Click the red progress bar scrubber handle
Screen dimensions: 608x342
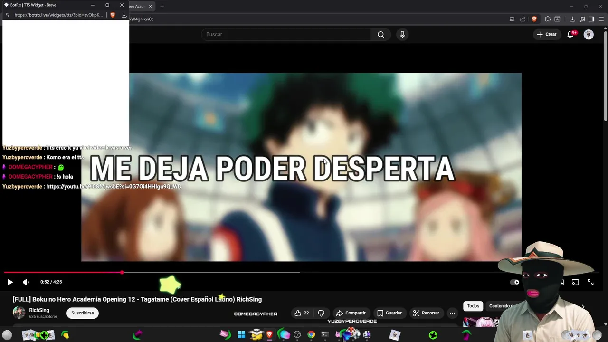point(122,272)
